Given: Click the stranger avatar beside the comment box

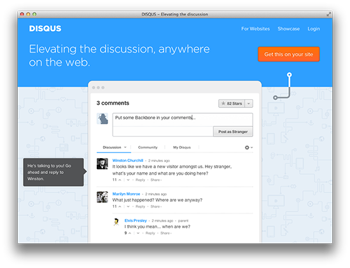Looking at the screenshot, I should tap(102, 119).
